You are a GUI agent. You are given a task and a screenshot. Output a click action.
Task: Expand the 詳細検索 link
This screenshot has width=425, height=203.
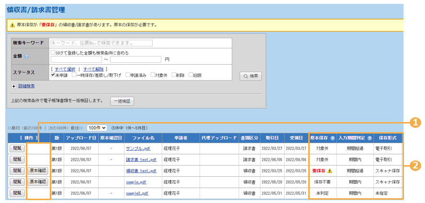[26, 86]
